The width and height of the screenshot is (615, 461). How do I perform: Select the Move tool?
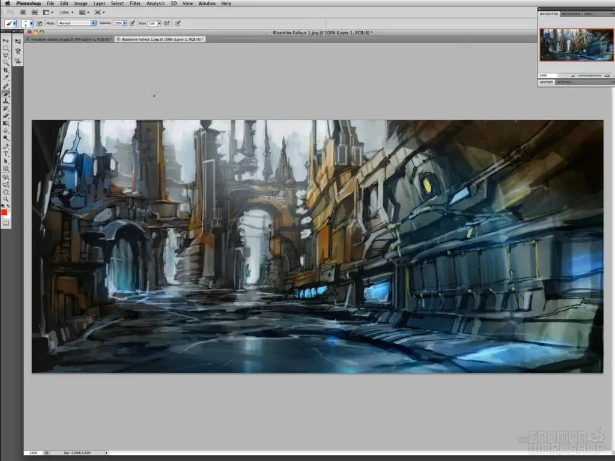6,40
